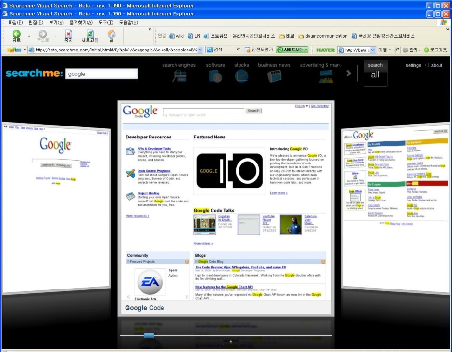This screenshot has height=352, width=452.
Task: Click the Back navigation arrow icon
Action: (16, 34)
